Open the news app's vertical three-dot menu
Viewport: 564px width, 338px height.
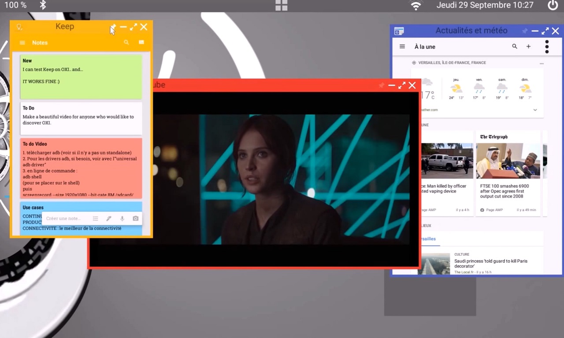click(547, 47)
